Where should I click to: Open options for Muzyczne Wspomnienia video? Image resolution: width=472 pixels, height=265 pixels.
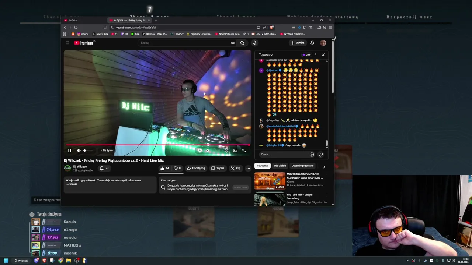pos(327,174)
